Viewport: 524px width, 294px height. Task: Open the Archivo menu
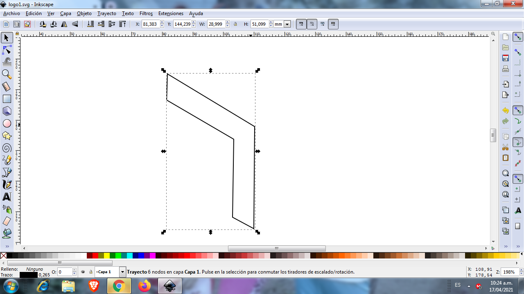coord(11,13)
